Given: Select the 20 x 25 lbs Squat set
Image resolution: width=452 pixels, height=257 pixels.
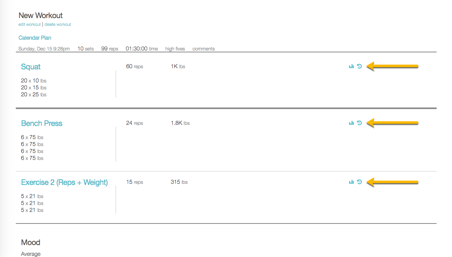Looking at the screenshot, I should [34, 94].
